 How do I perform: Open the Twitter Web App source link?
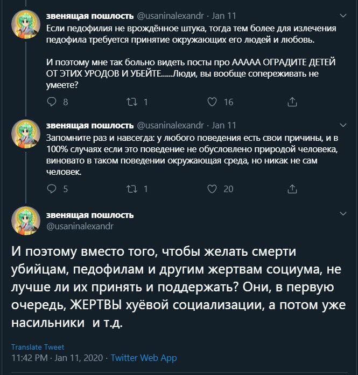coord(144,358)
